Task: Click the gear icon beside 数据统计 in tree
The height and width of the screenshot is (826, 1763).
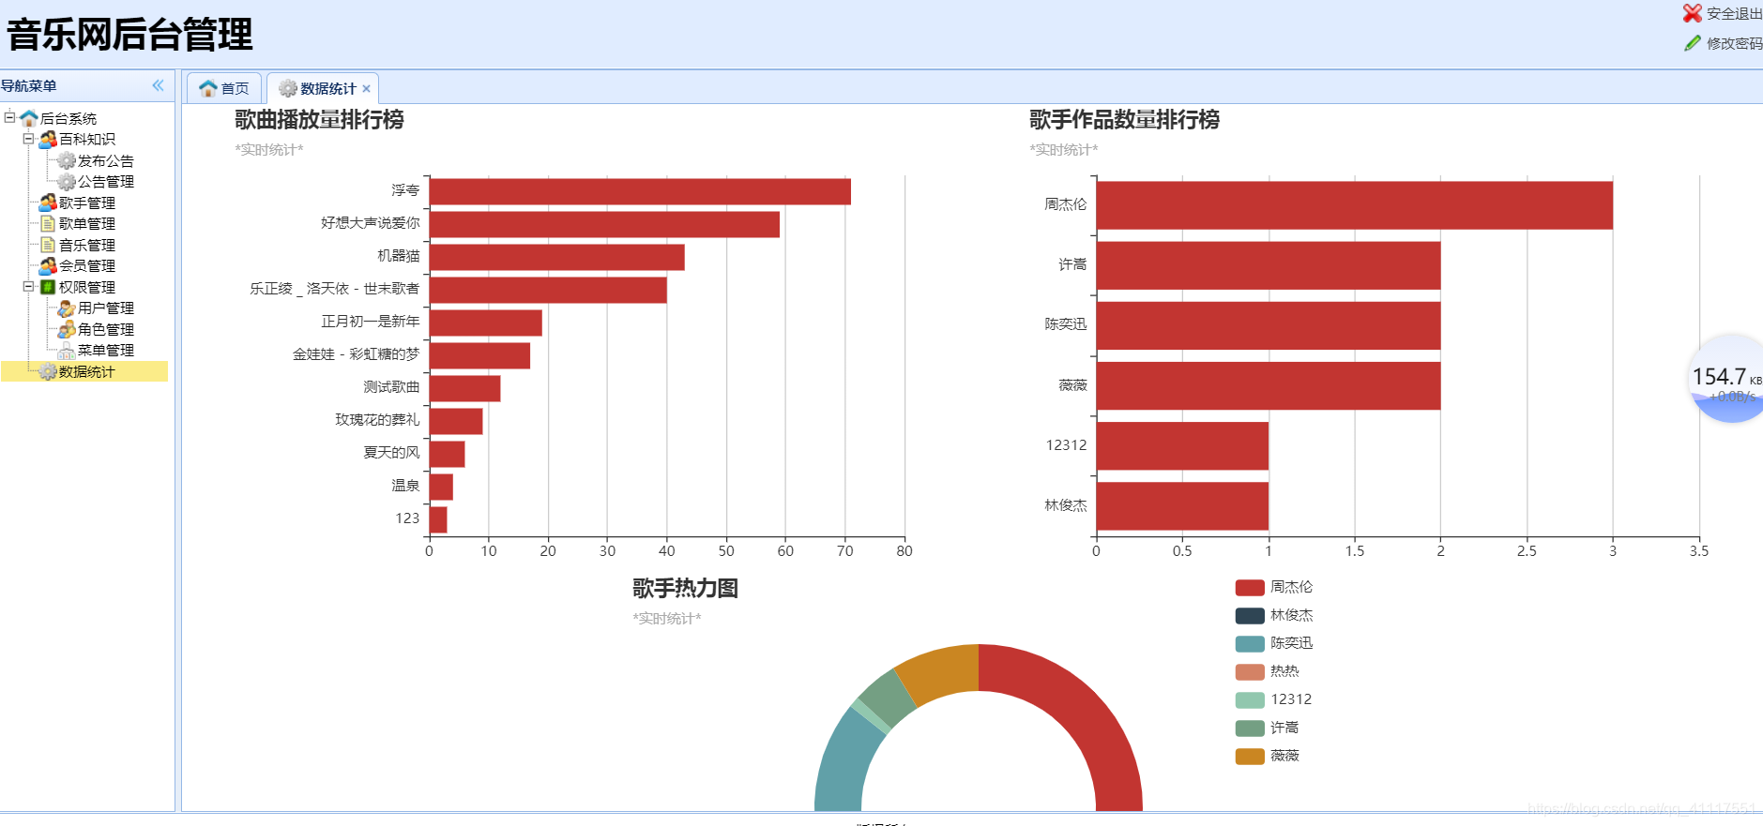Action: coord(48,371)
